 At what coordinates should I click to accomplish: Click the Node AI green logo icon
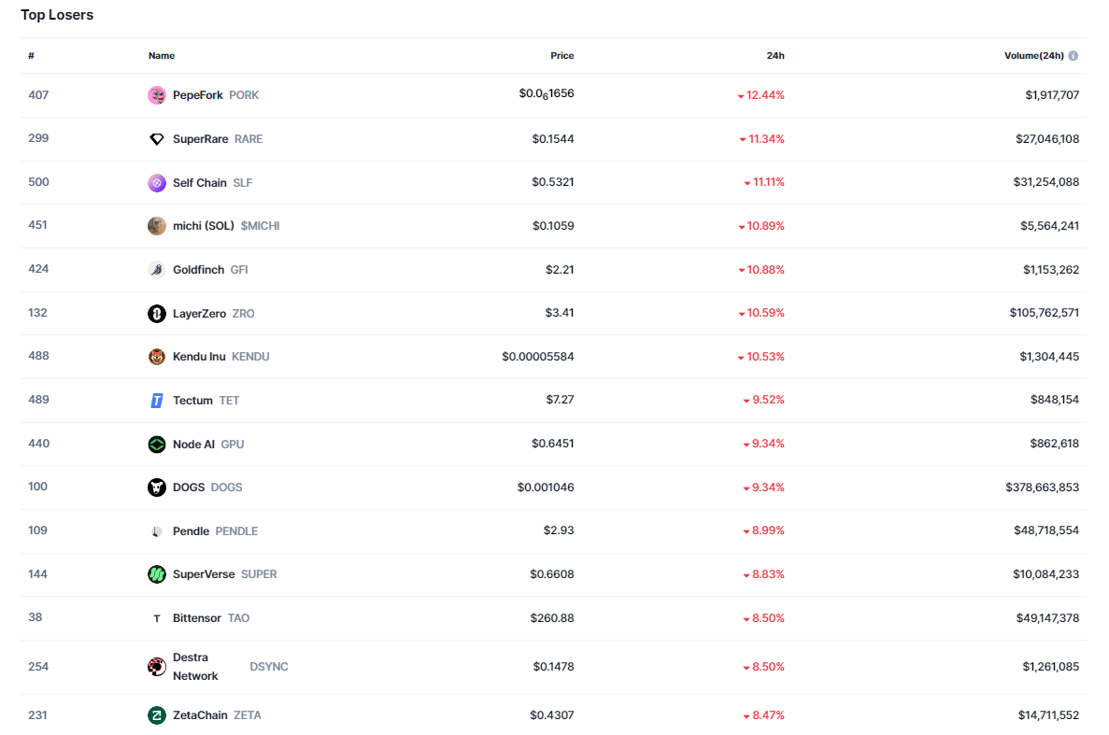coord(157,445)
